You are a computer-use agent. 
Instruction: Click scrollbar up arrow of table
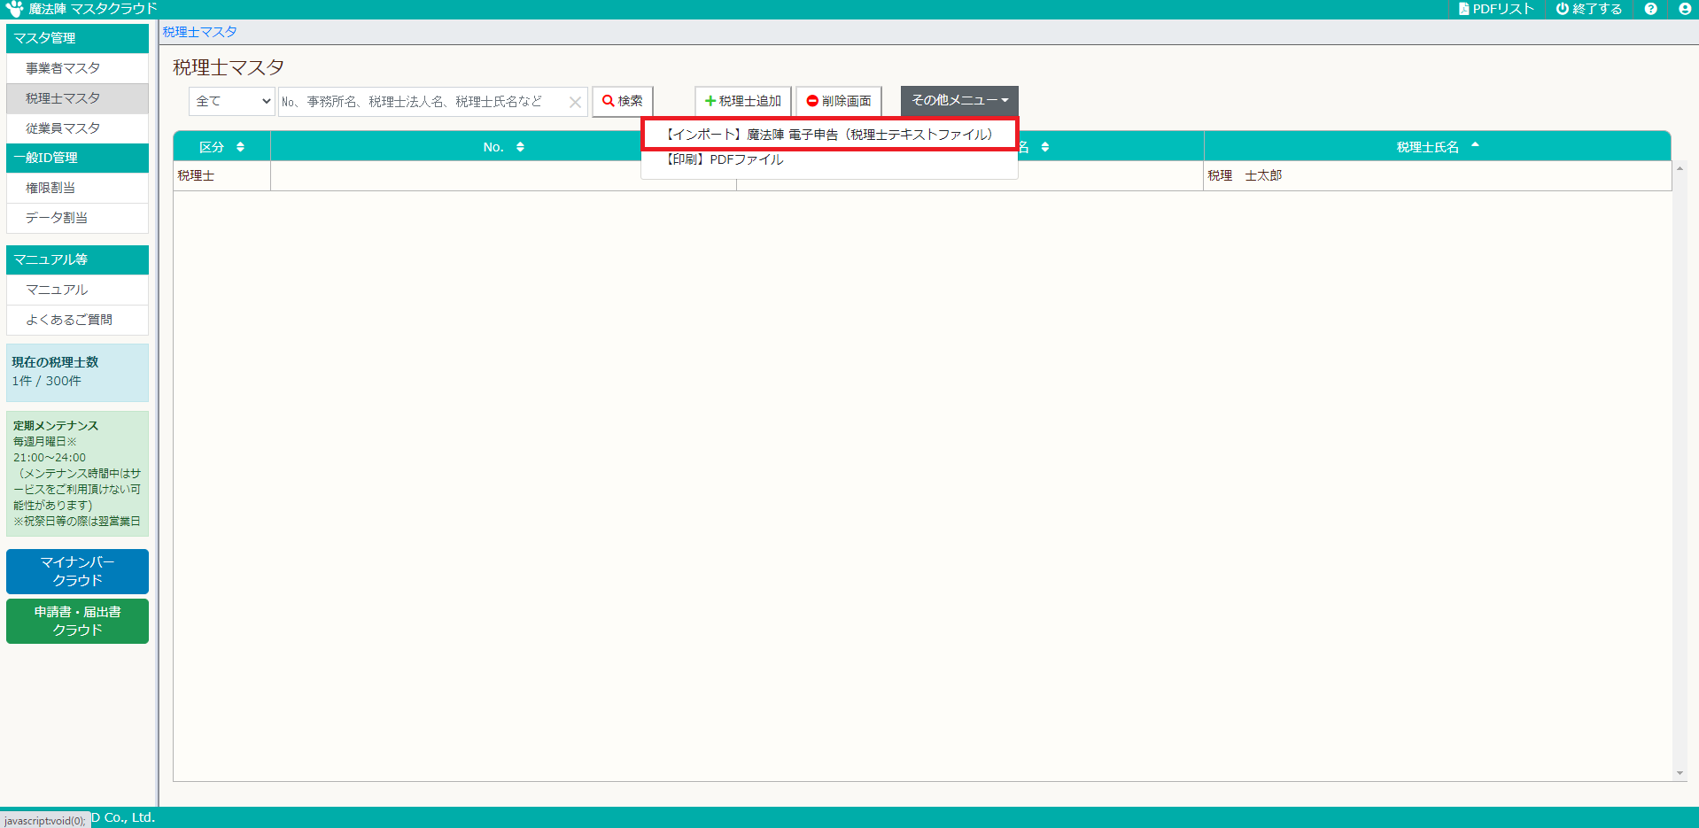coord(1680,168)
